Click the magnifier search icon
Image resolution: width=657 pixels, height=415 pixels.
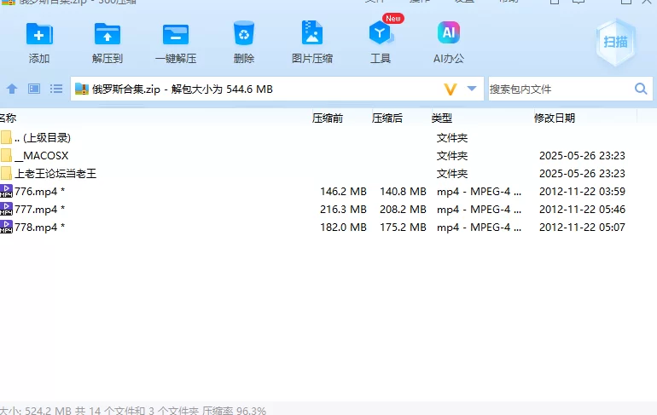(641, 89)
